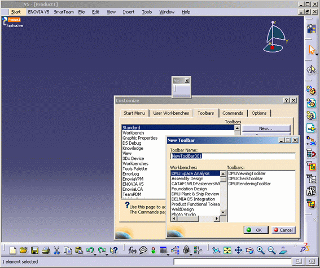Open the SmarTeam menu

[64, 12]
